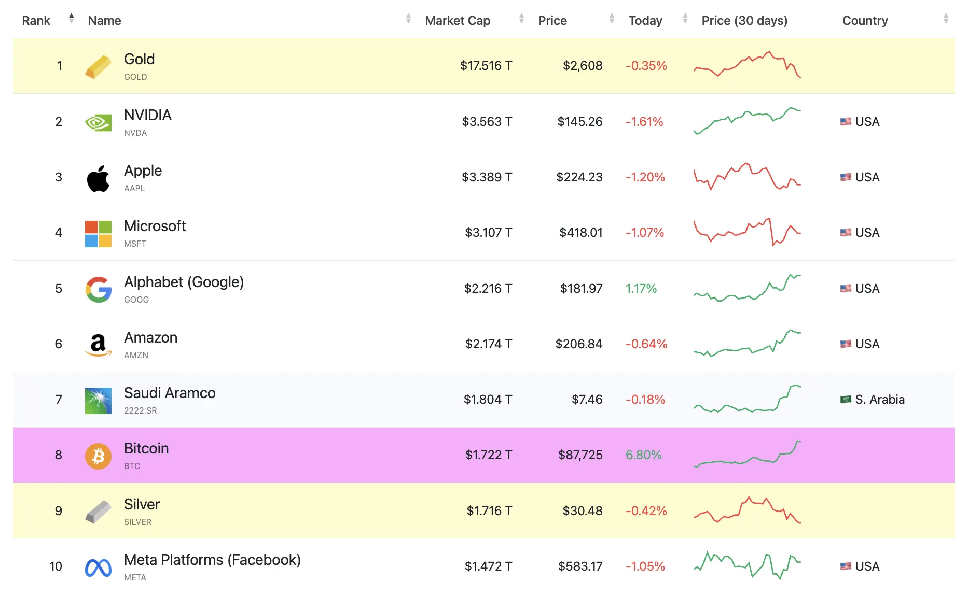
Task: Click the NVIDIA logo icon
Action: tap(98, 122)
